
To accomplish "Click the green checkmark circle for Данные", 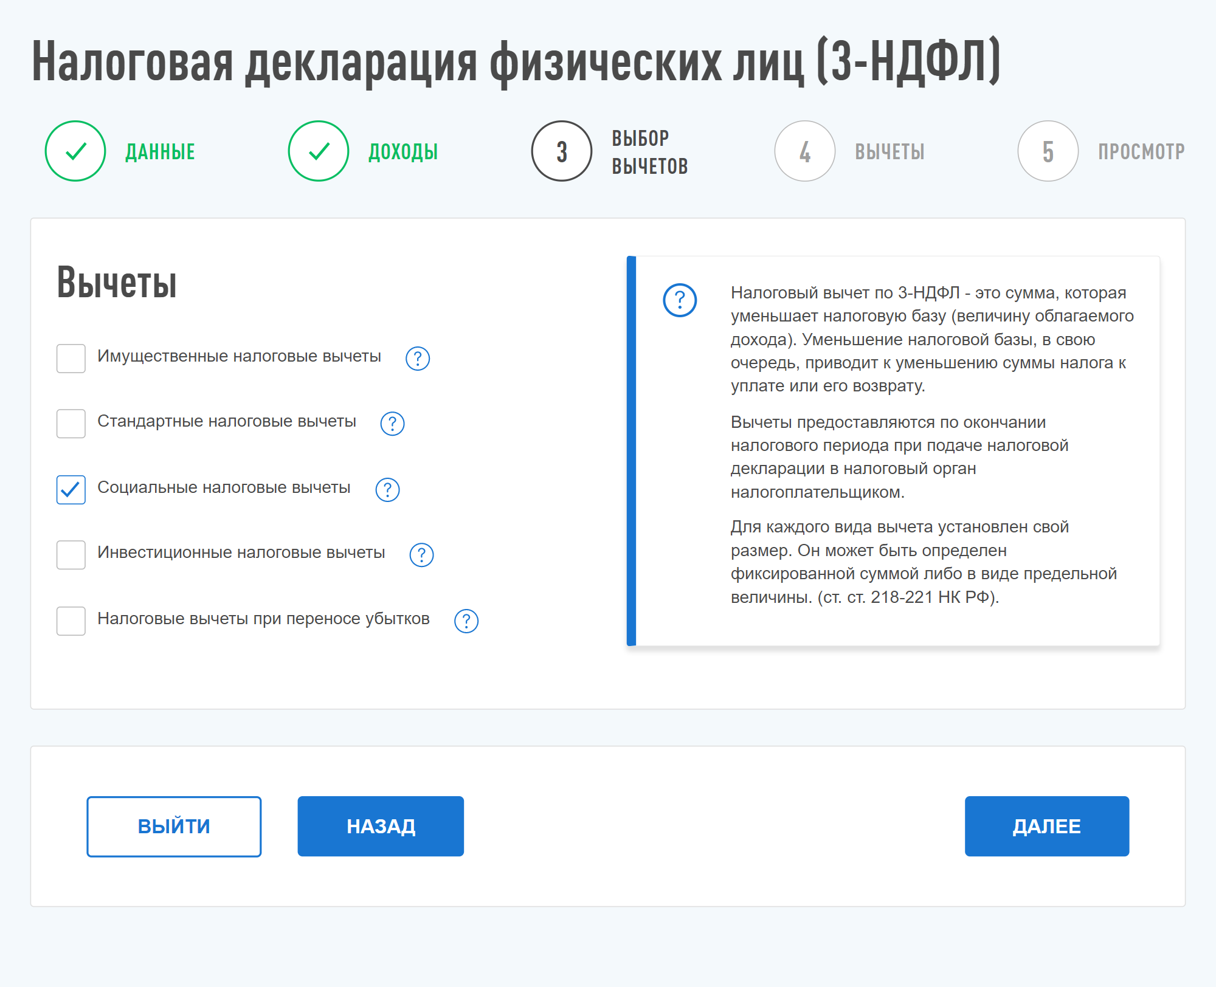I will pos(75,151).
